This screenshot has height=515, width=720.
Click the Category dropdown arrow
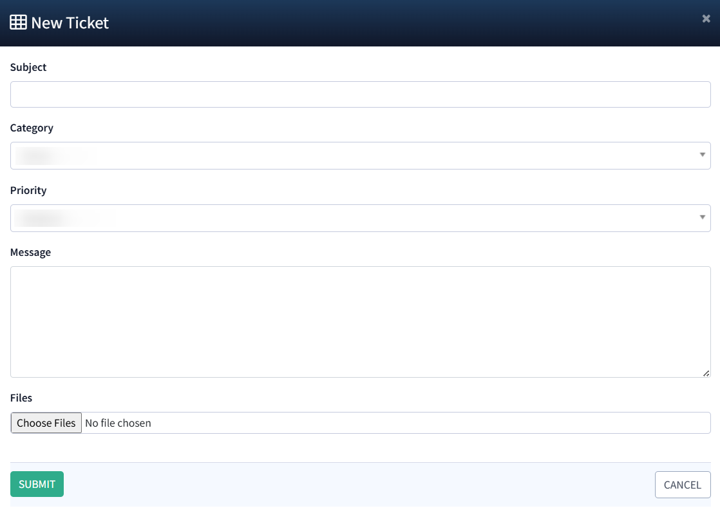pos(702,155)
